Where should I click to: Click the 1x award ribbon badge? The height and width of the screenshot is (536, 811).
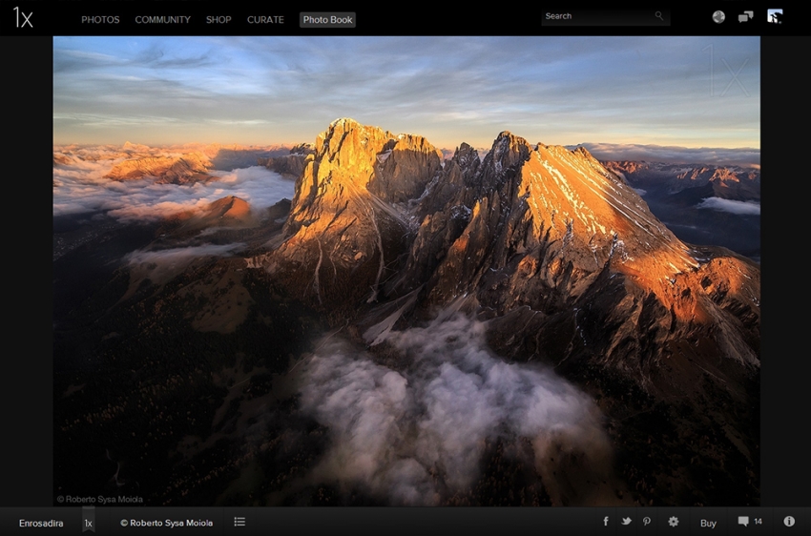coord(89,521)
